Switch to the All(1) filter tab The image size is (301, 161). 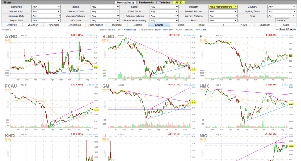click(x=179, y=2)
